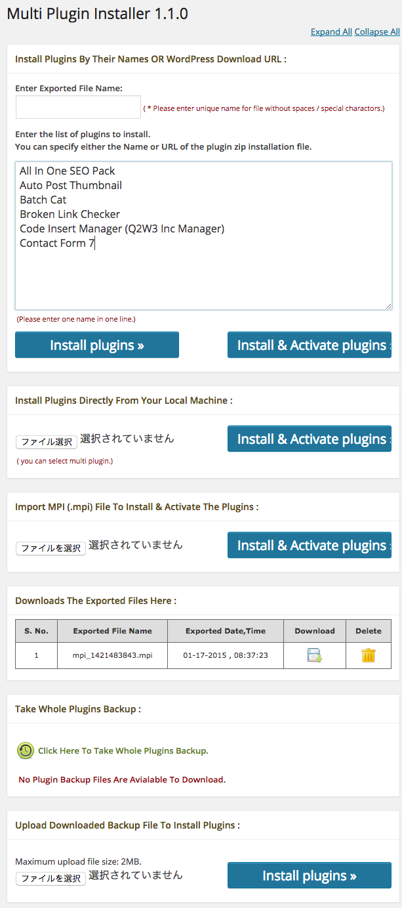The width and height of the screenshot is (402, 908).
Task: Collapse the Install Plugins By Their Names panel header
Action: tap(203, 59)
